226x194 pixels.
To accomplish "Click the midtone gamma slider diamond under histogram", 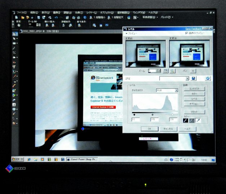I will pyautogui.click(x=152, y=115).
